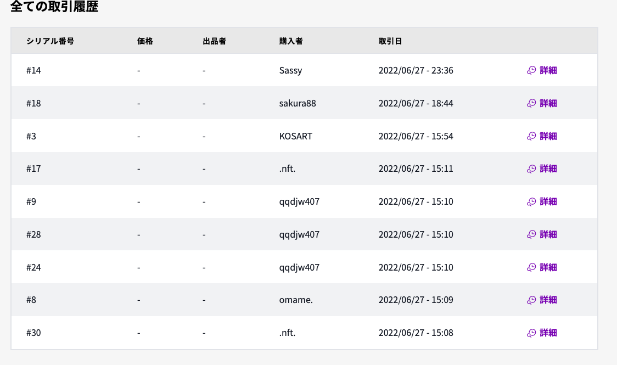
Task: Click serial number #9
Action: click(x=31, y=202)
